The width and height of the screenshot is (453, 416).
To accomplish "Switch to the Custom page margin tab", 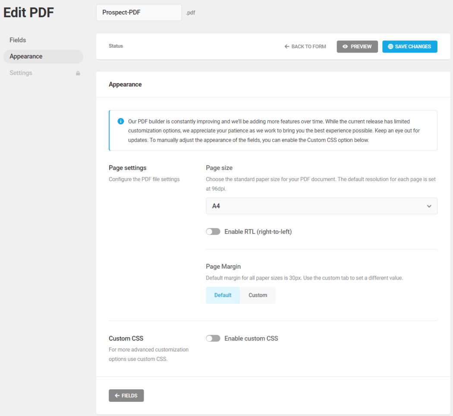I will point(258,295).
